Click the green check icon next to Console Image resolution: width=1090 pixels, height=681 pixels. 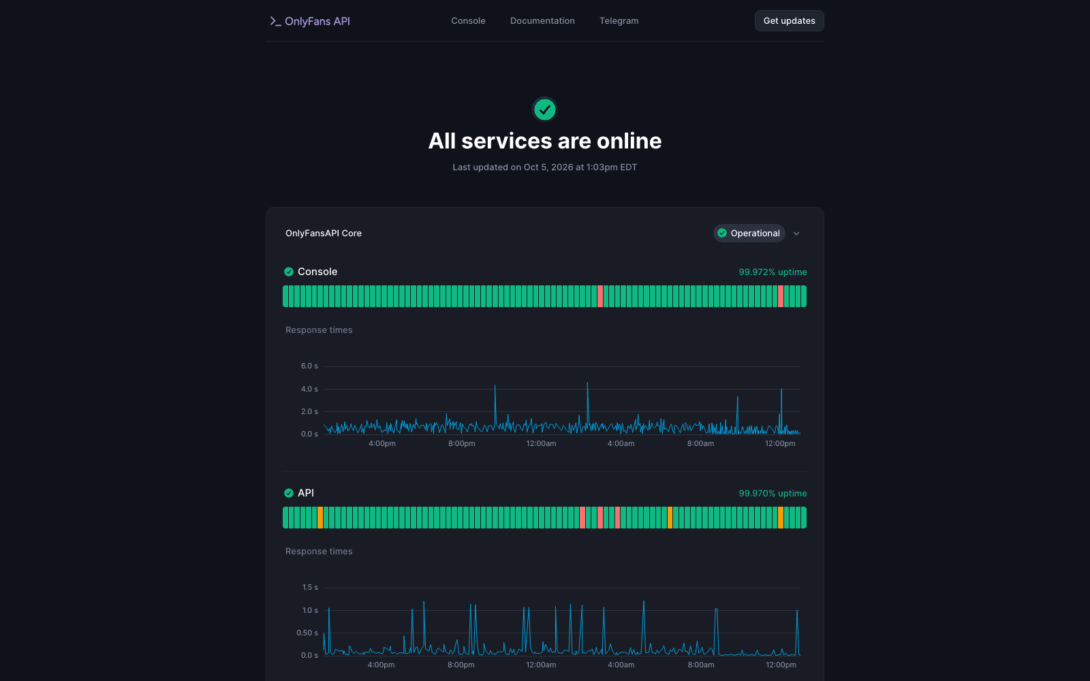289,272
